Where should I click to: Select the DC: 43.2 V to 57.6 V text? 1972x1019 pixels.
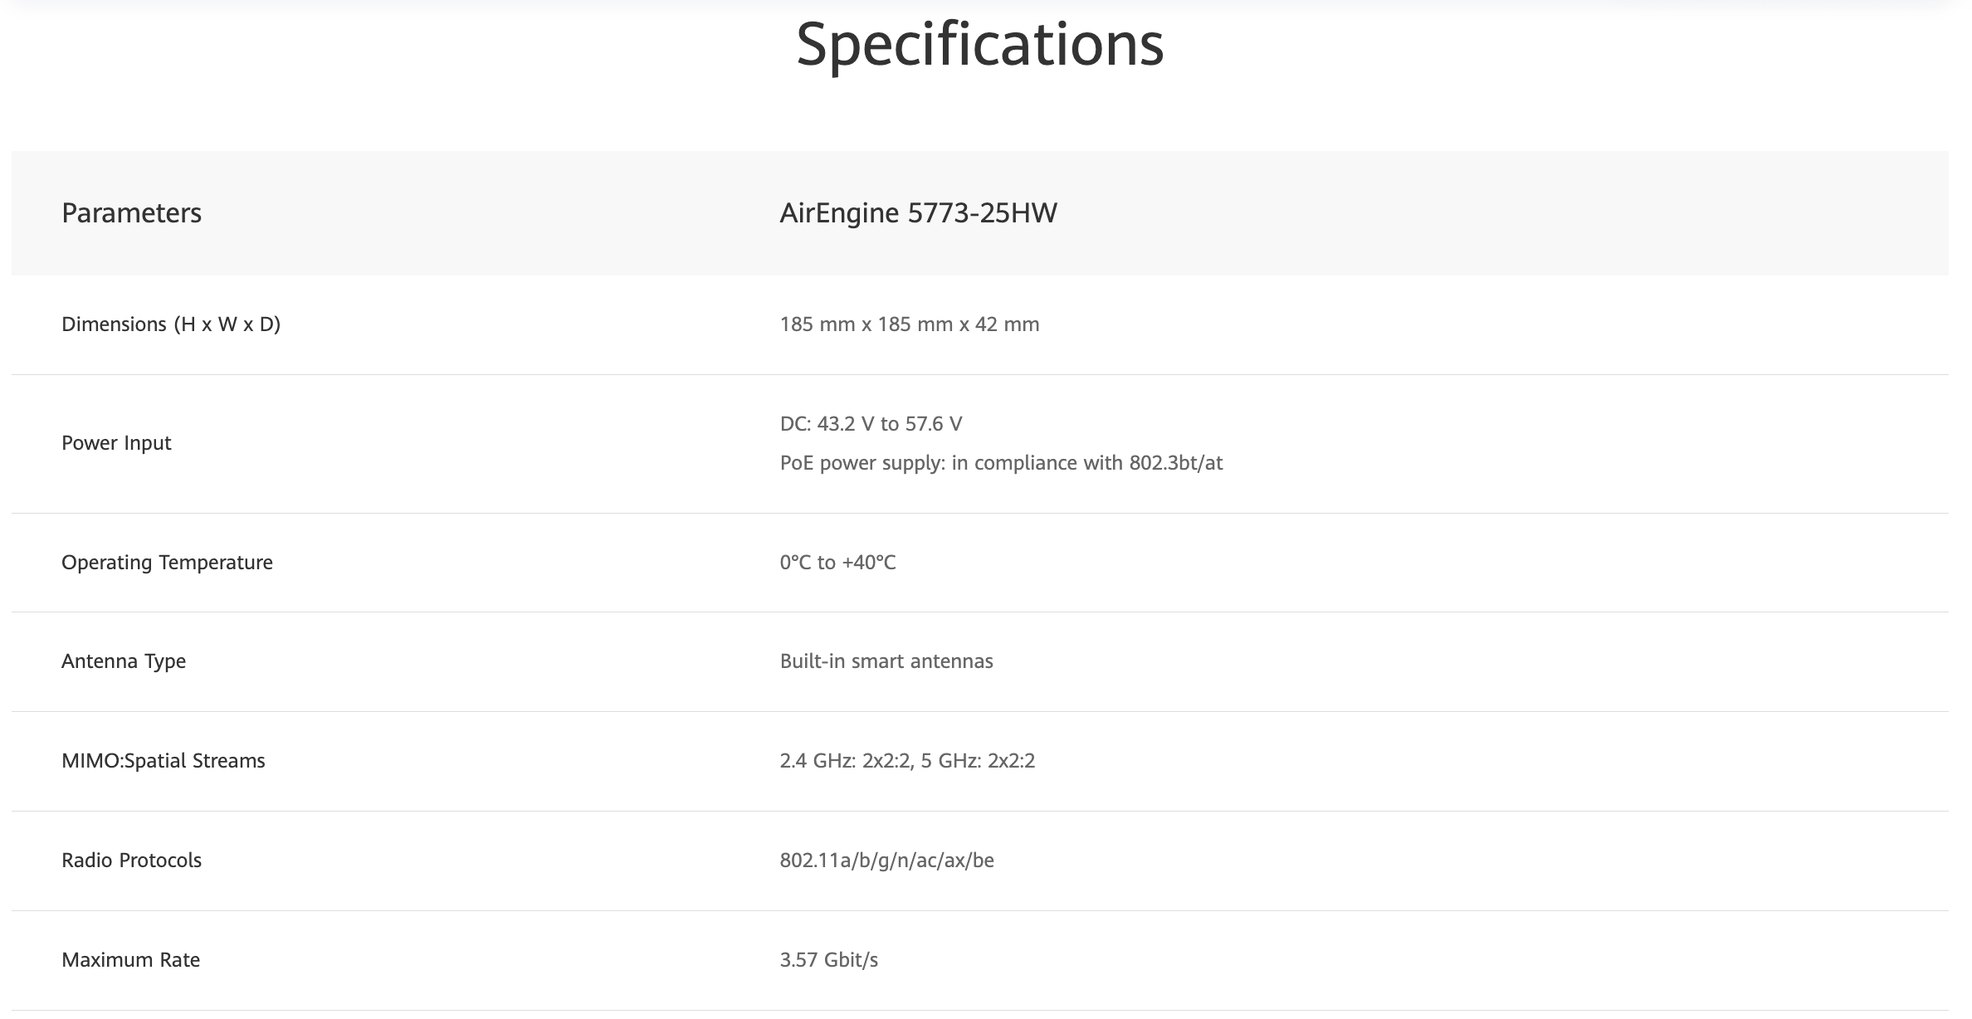871,424
